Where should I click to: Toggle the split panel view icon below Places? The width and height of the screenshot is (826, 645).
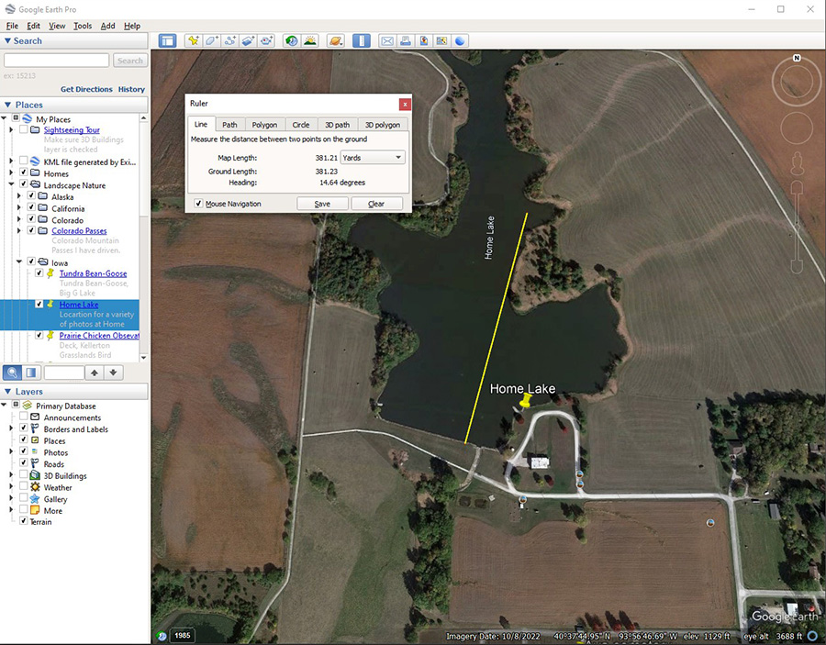[x=31, y=373]
